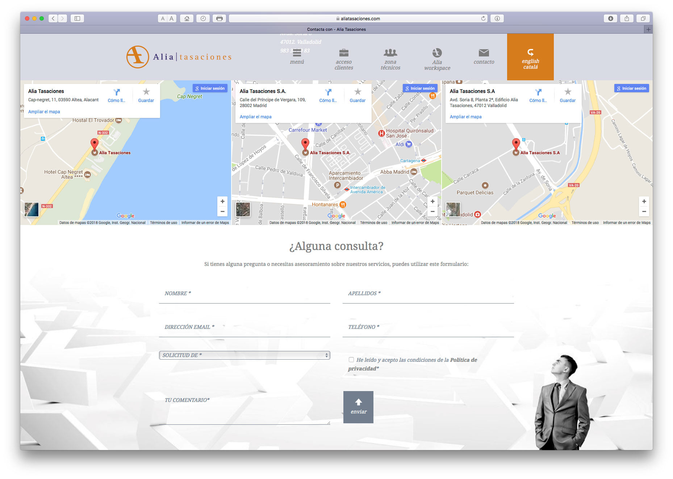Toggle the Safari sidebar button

point(77,18)
